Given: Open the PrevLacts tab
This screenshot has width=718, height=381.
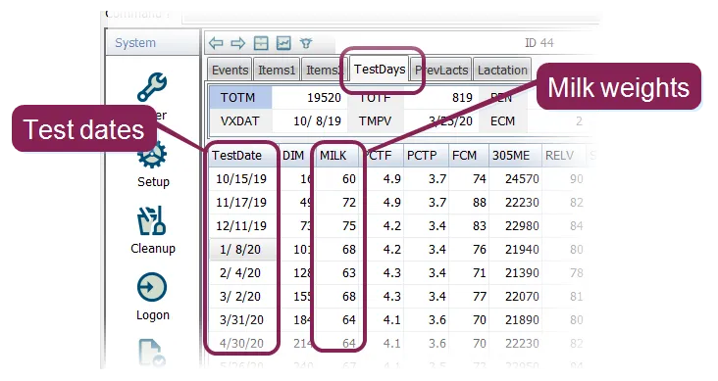Looking at the screenshot, I should (441, 70).
